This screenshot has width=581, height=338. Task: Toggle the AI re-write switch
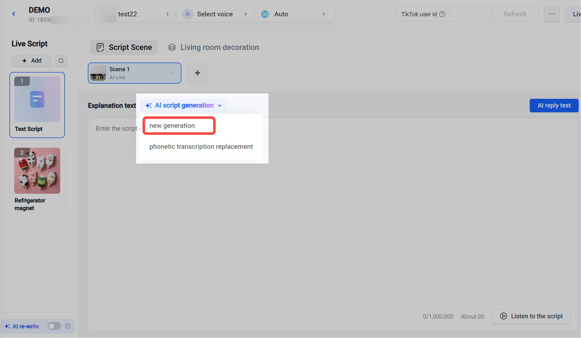pos(54,326)
